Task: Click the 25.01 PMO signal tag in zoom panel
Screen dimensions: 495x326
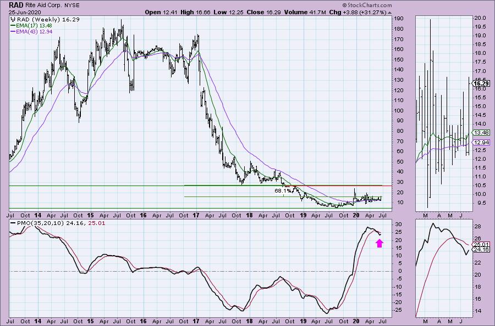Action: tap(481, 244)
